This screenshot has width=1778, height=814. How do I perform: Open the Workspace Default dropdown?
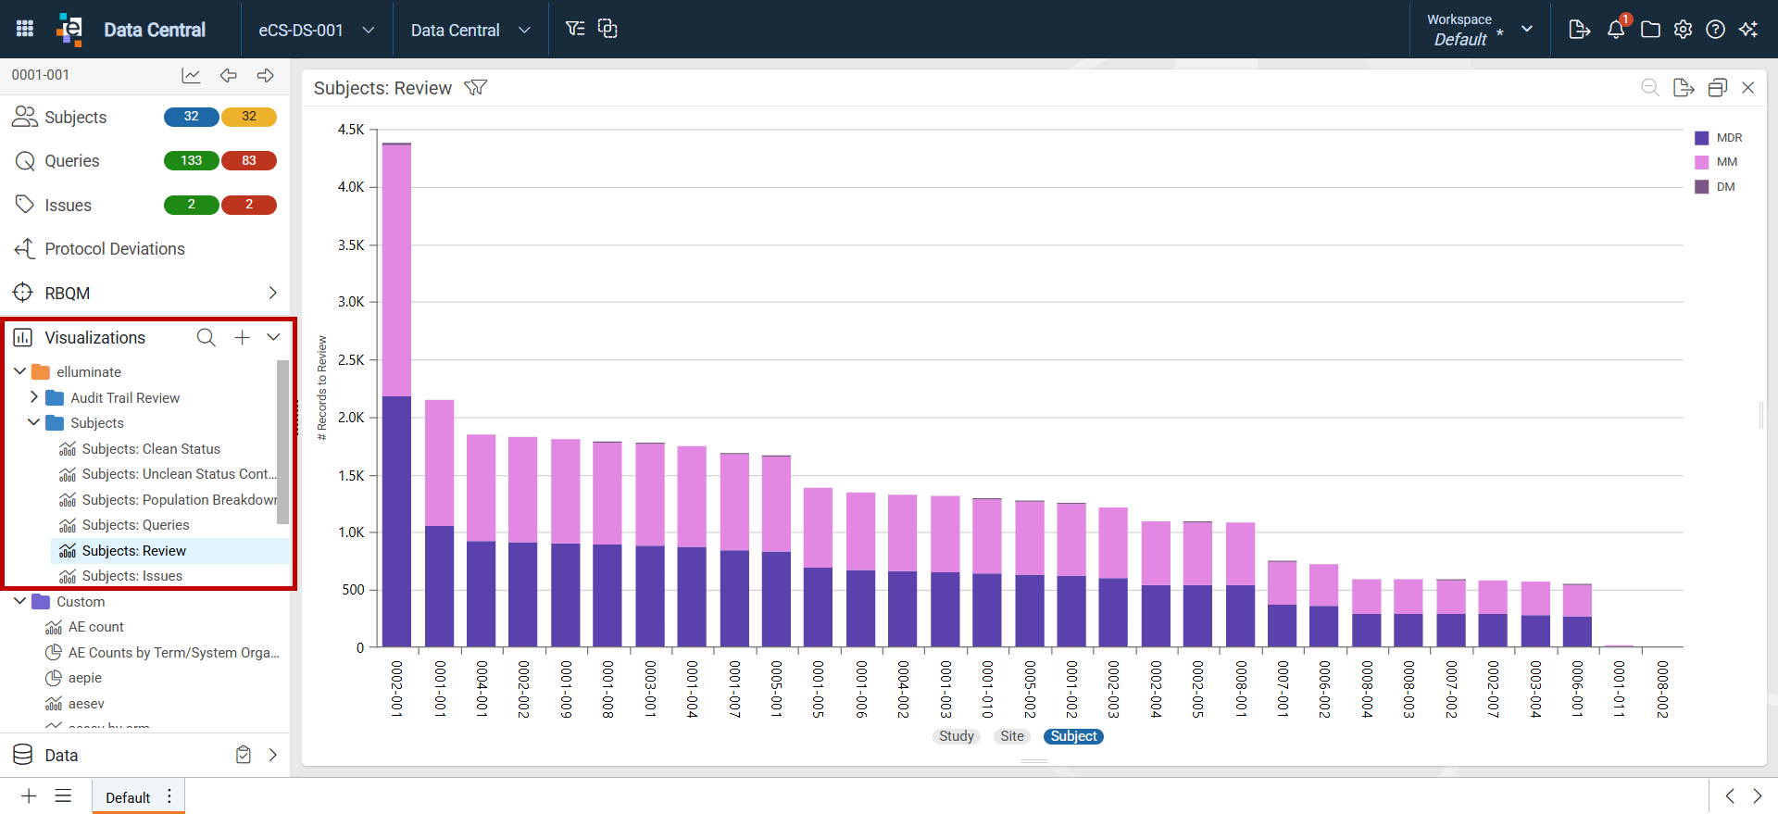(1480, 30)
